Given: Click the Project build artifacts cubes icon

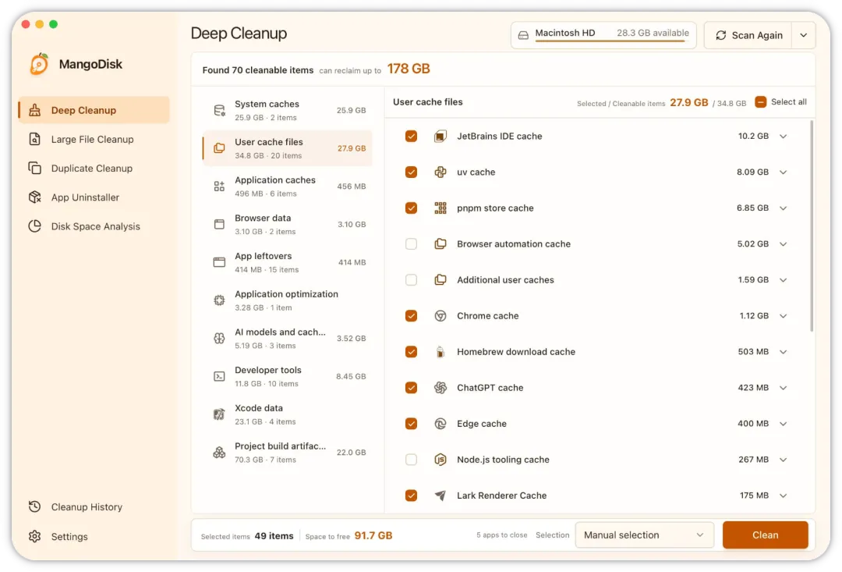Looking at the screenshot, I should (219, 453).
